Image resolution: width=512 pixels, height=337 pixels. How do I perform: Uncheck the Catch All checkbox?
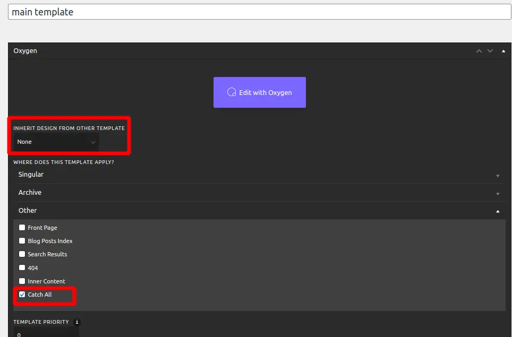tap(22, 295)
